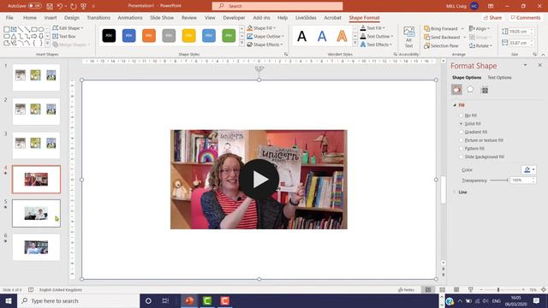The image size is (548, 308).
Task: Click the Text Box button
Action: coord(64,36)
